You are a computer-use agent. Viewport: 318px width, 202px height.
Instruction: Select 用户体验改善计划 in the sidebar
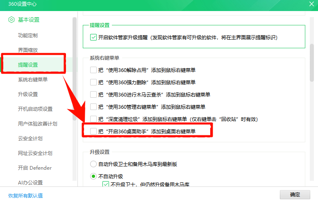click(x=38, y=123)
